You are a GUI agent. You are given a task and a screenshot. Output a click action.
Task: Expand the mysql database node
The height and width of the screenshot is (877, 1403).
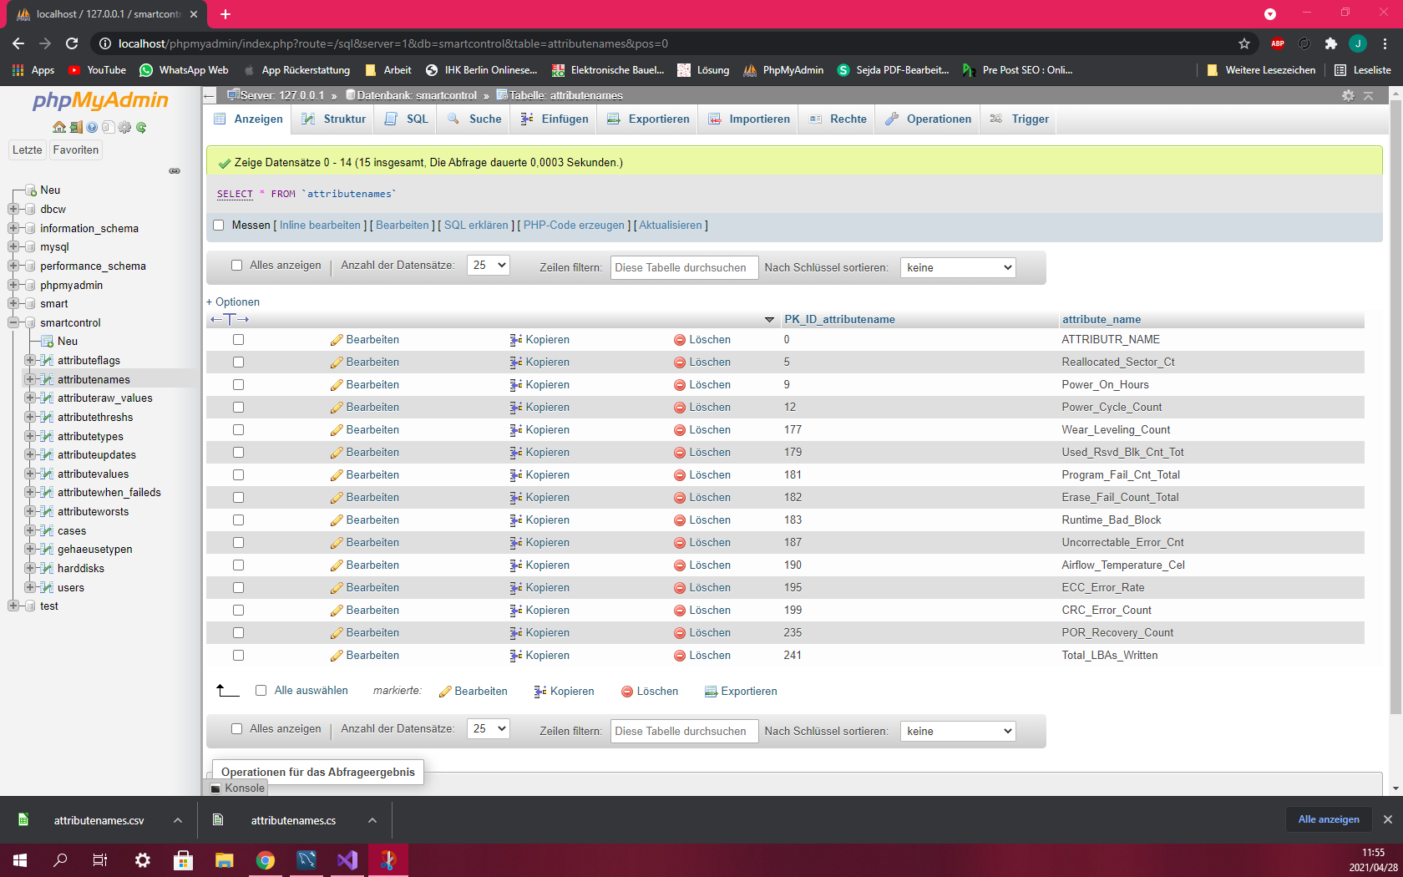click(13, 247)
